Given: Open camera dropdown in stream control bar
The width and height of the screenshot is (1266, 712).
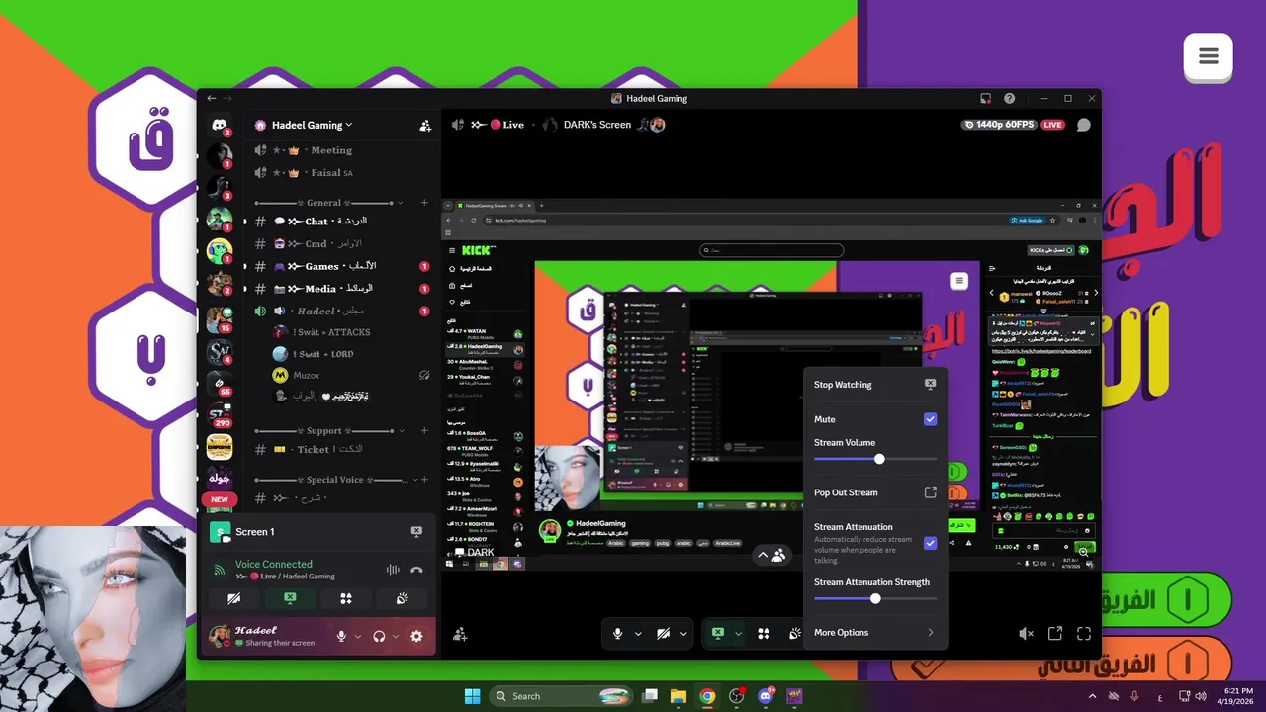Looking at the screenshot, I should [x=683, y=634].
